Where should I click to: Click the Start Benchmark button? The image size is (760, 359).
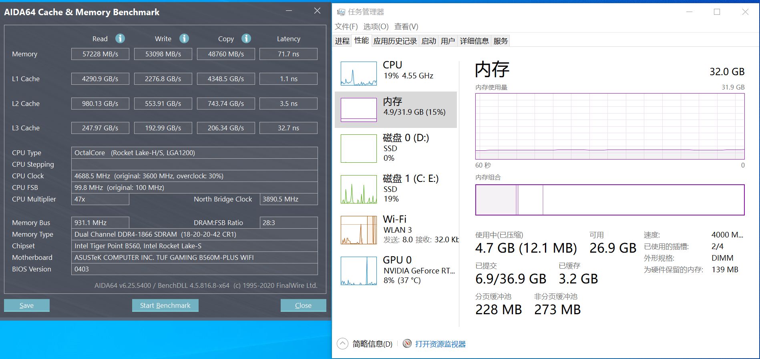click(x=165, y=305)
